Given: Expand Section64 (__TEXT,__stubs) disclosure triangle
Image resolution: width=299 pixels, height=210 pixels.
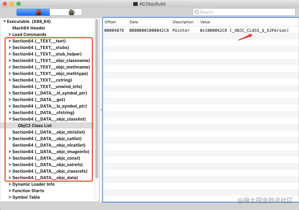Looking at the screenshot, I should click(10, 48).
